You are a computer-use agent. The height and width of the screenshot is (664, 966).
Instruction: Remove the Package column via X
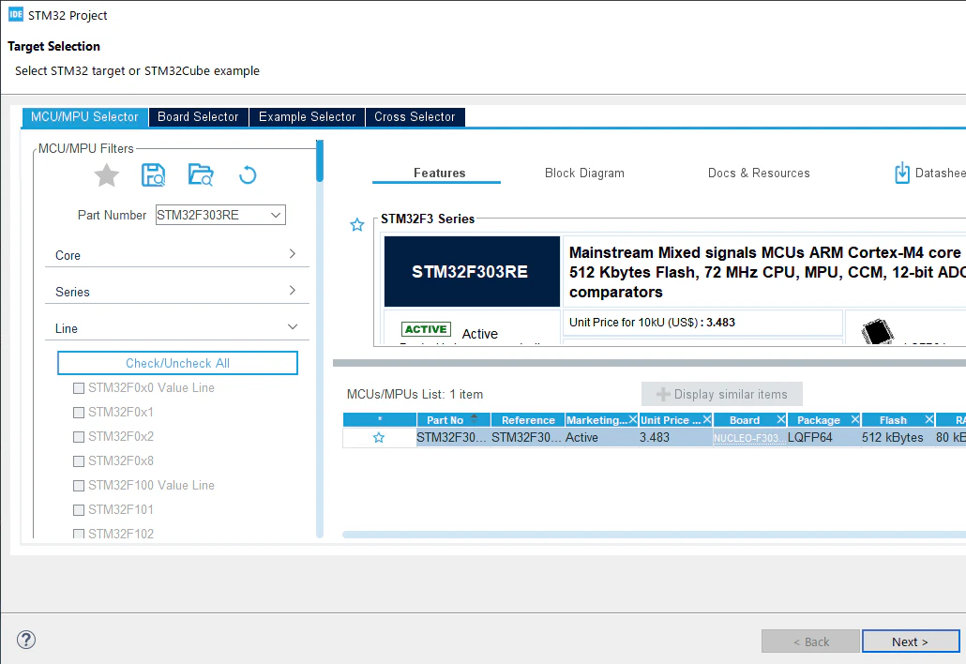pyautogui.click(x=855, y=419)
